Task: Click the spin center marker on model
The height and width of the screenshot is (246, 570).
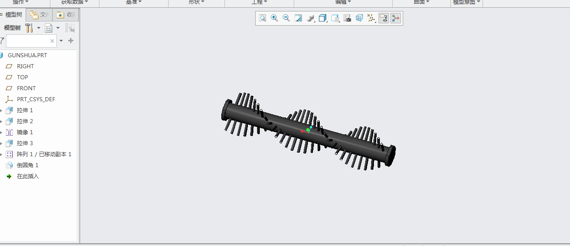Action: pos(307,130)
